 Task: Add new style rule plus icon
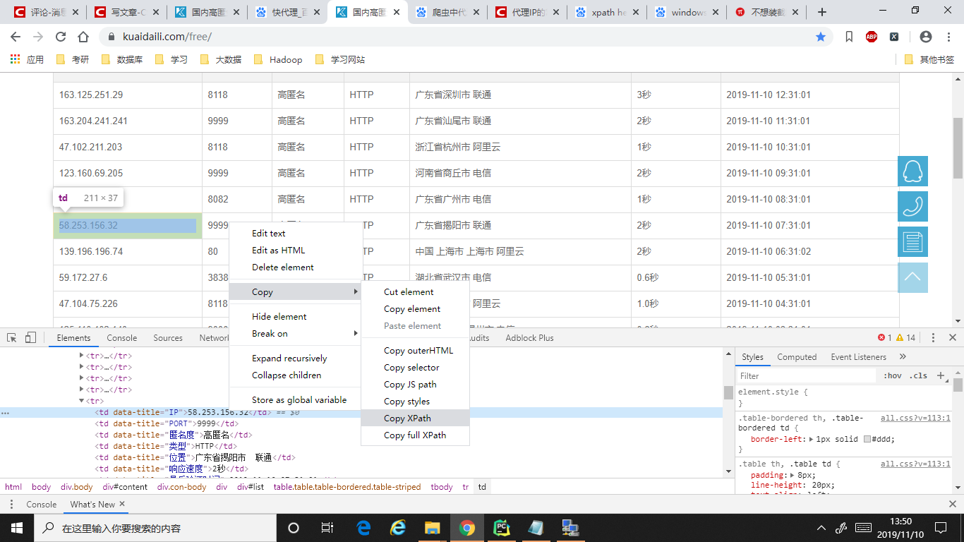click(940, 375)
